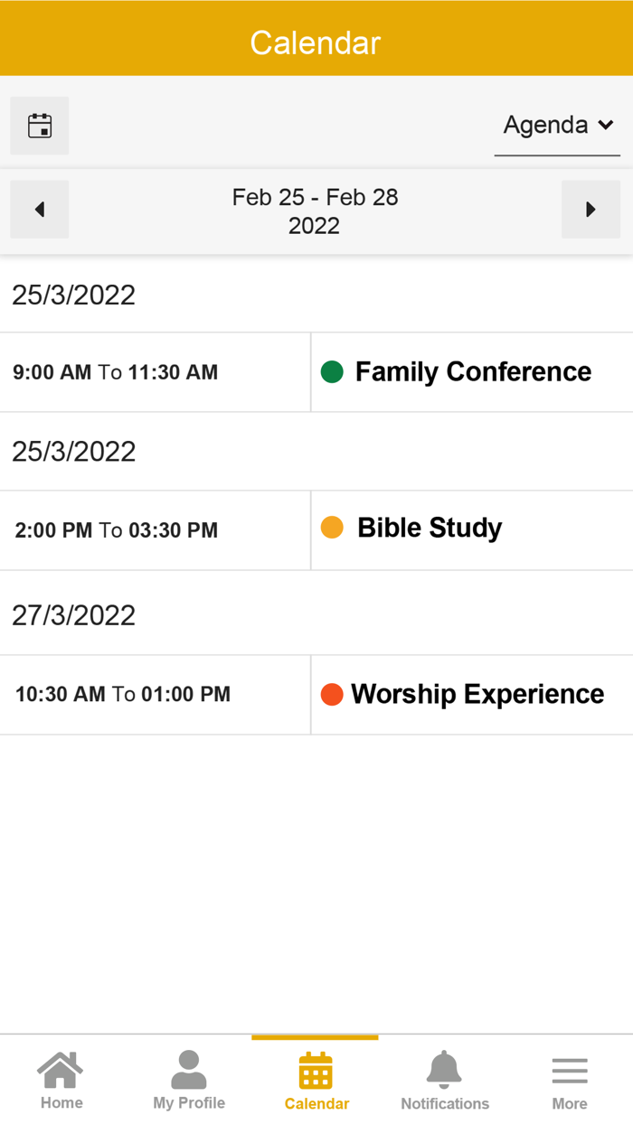Screen dimensions: 633x1124
Task: Click the today calendar icon button
Action: (x=40, y=126)
